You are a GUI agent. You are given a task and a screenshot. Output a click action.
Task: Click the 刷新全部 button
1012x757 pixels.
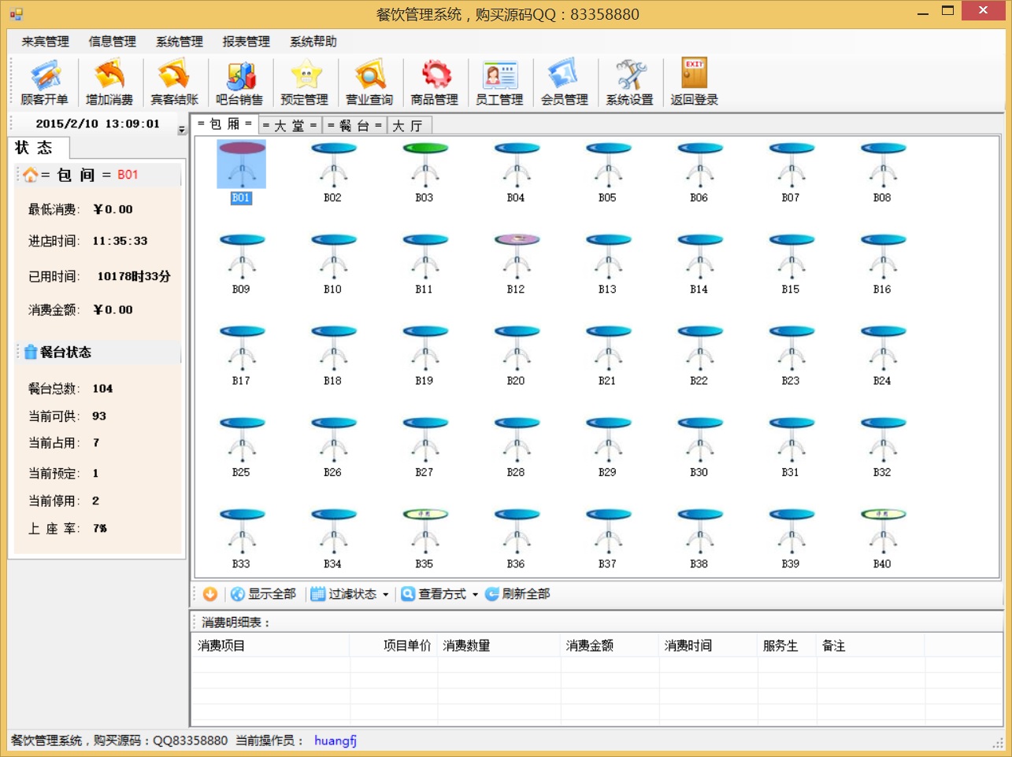(517, 594)
